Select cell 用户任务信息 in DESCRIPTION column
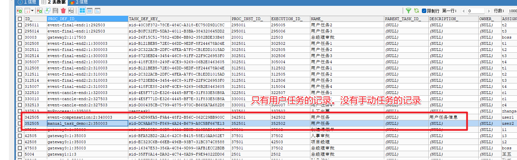This screenshot has height=160, width=517. coord(454,117)
